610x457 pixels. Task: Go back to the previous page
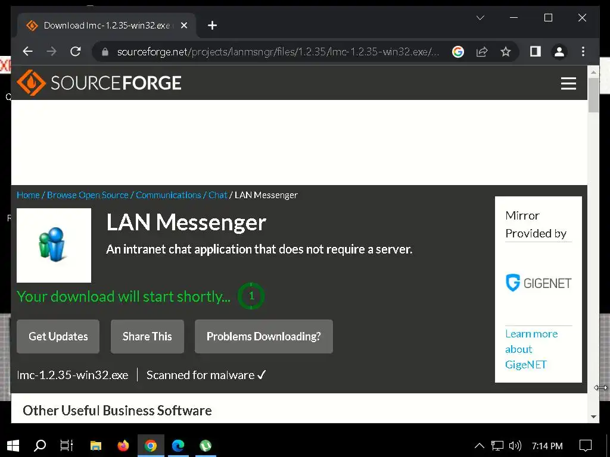coord(27,51)
